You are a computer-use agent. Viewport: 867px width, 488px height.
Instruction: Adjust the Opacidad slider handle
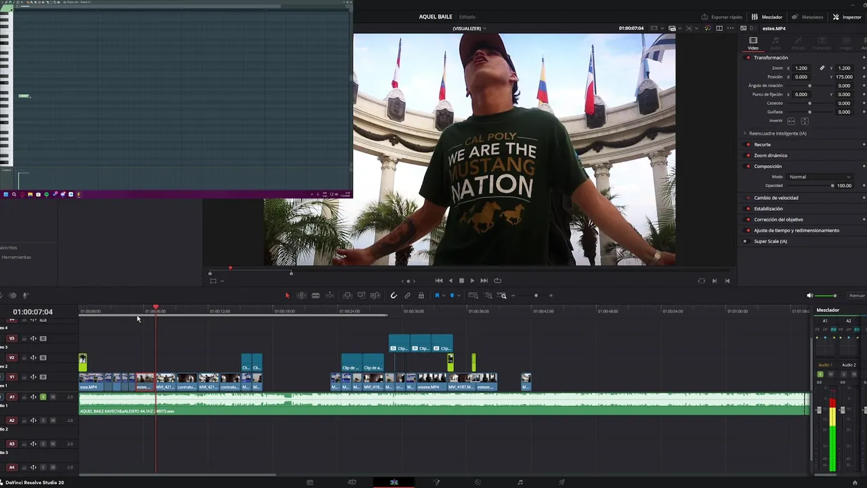pyautogui.click(x=832, y=186)
